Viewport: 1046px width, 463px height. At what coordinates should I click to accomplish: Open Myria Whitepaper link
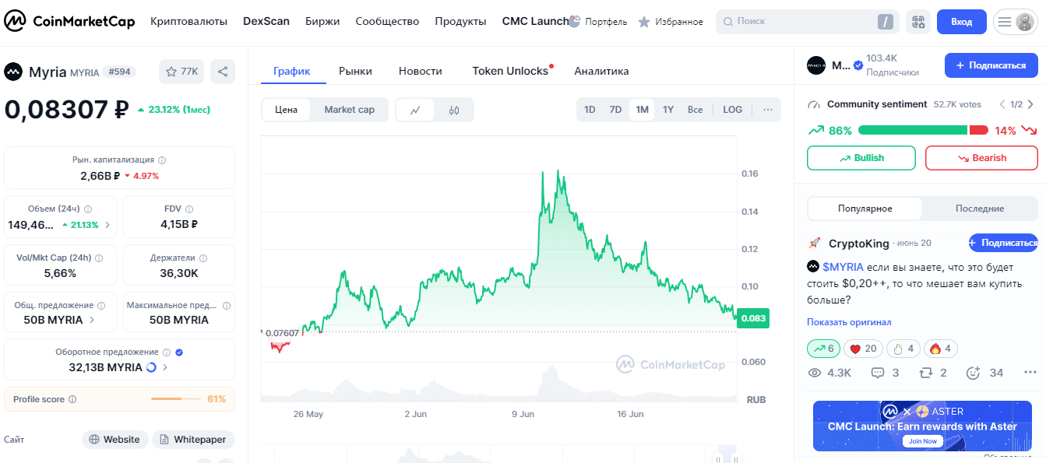click(193, 440)
